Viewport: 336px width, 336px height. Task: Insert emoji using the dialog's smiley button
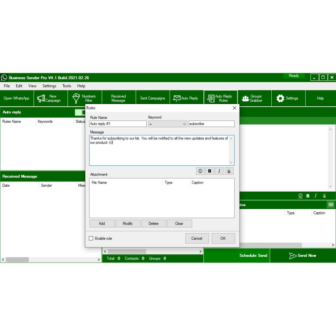coord(200,171)
